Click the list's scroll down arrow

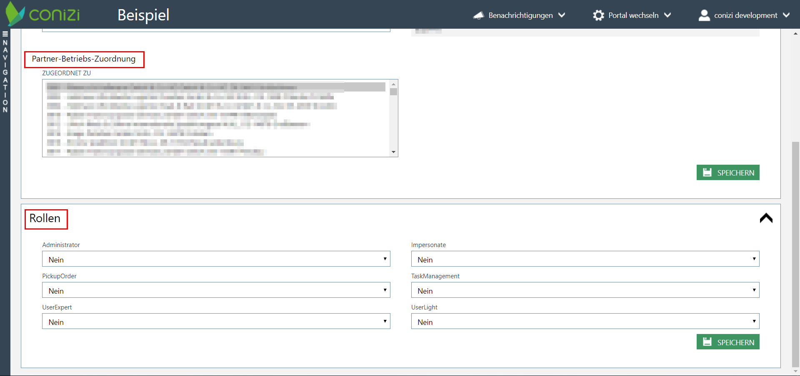coord(393,152)
